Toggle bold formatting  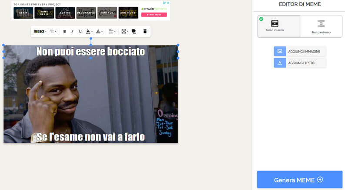(64, 31)
